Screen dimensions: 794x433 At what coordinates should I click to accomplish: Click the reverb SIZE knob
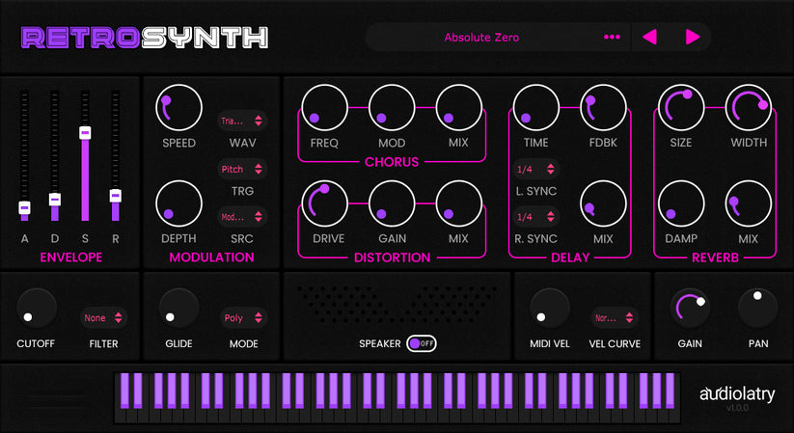tap(681, 108)
